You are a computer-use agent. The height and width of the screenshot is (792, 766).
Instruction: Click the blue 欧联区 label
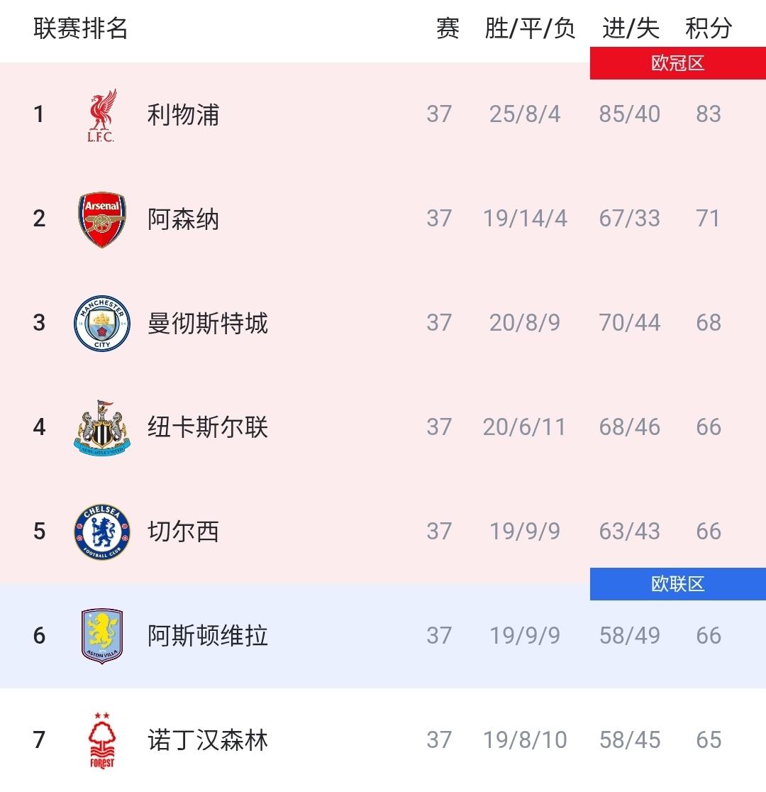pyautogui.click(x=677, y=584)
